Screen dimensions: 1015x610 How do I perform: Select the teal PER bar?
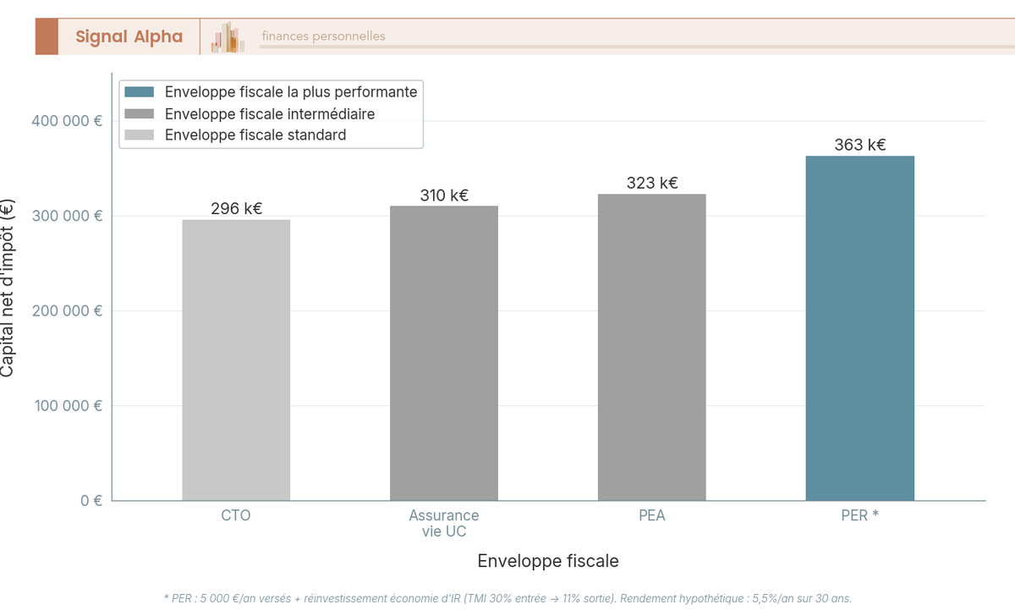point(860,328)
